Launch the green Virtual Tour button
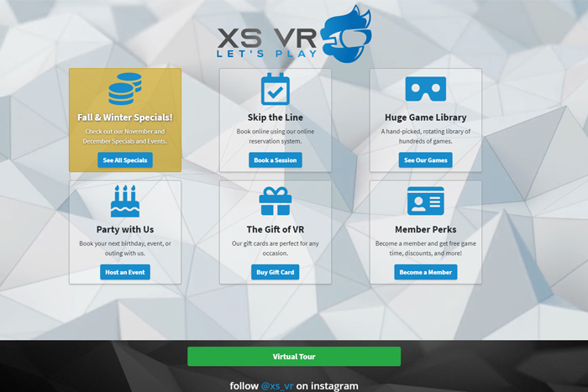Image resolution: width=588 pixels, height=392 pixels. pyautogui.click(x=294, y=357)
